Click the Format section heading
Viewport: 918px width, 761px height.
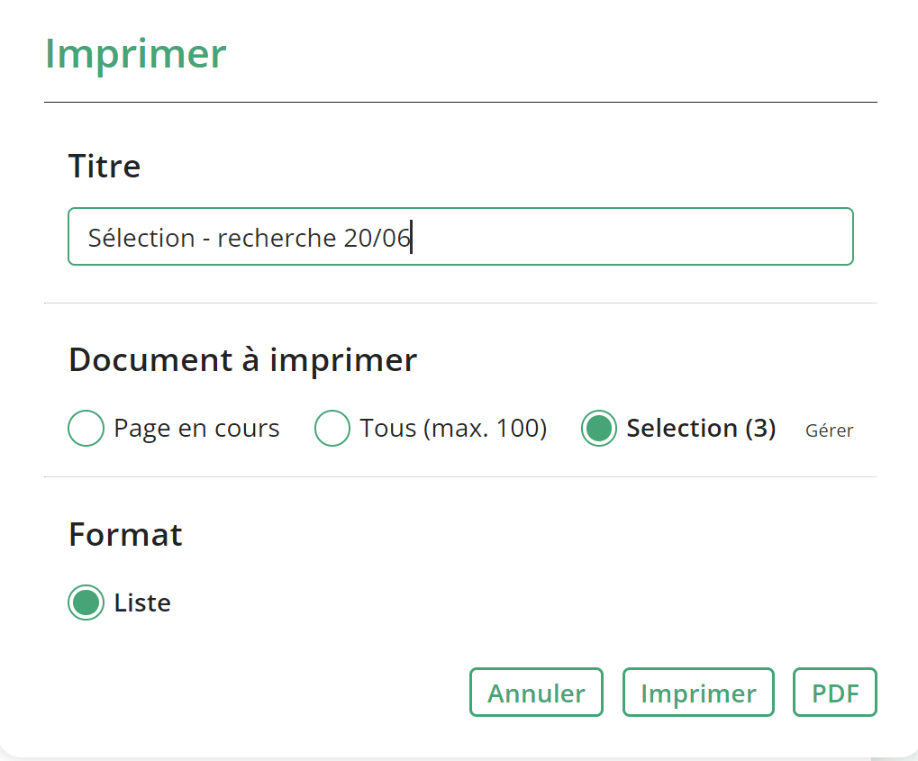point(125,535)
